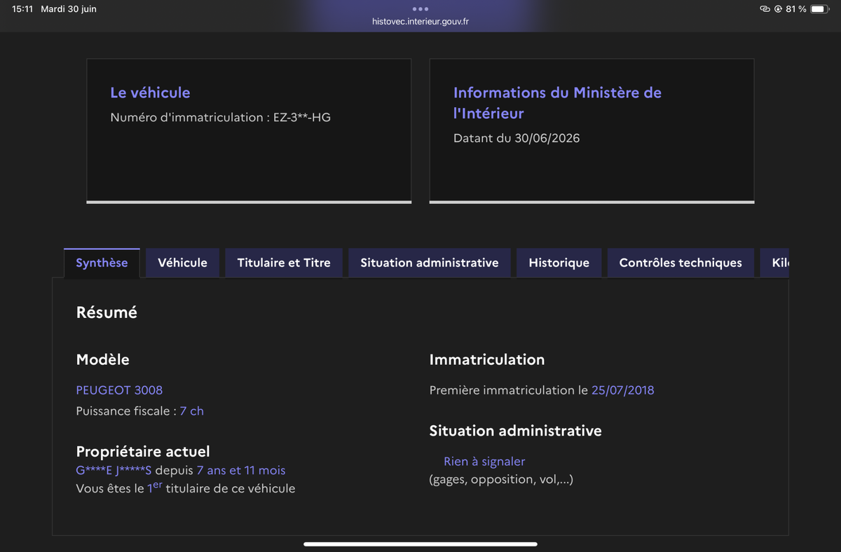Select the date 25/07/2018

point(622,389)
